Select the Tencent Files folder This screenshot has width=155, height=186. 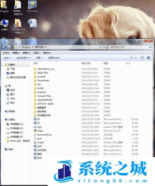click(42, 96)
